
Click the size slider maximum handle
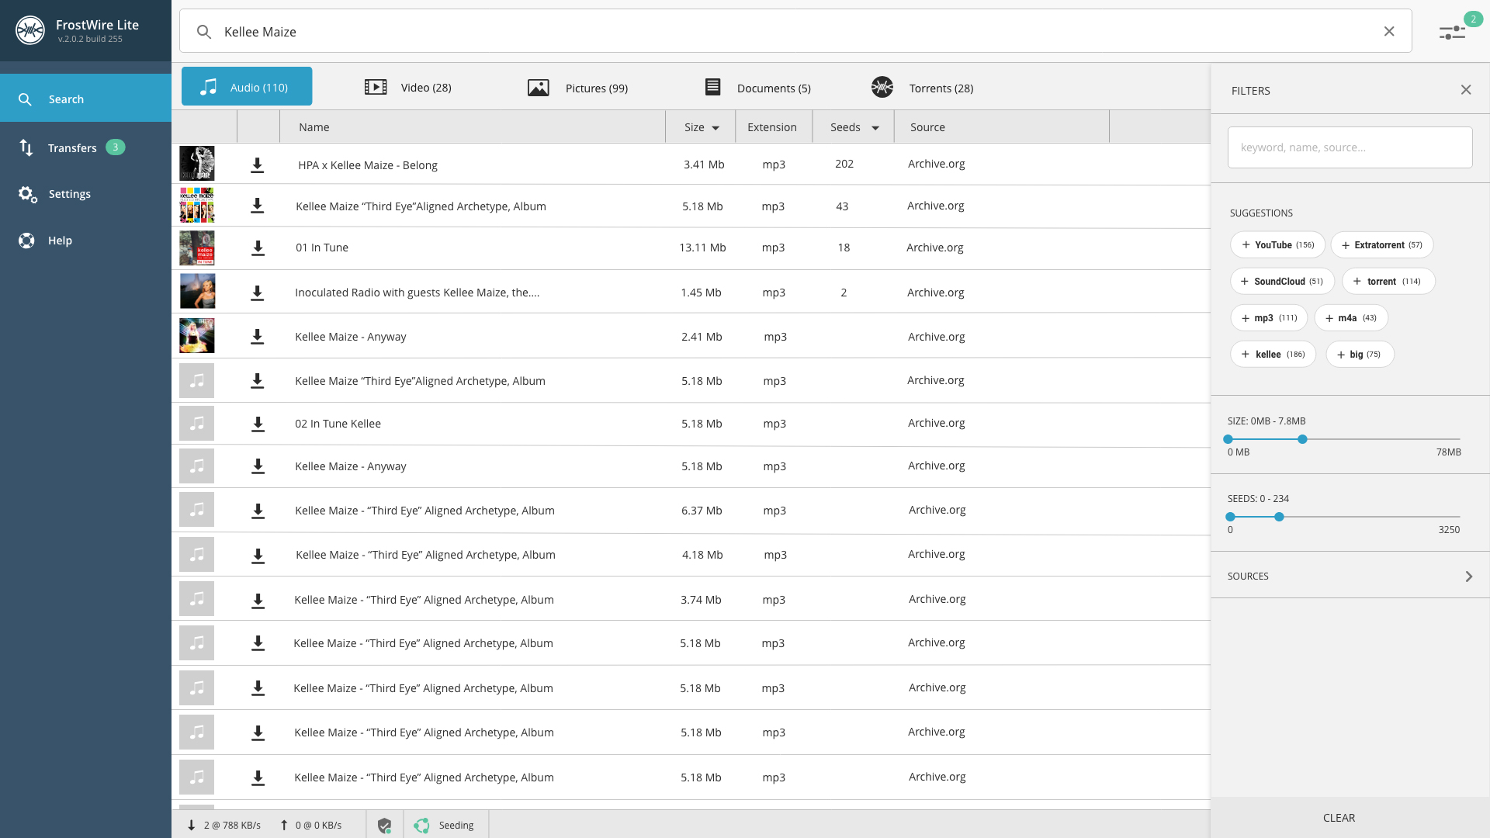tap(1303, 439)
